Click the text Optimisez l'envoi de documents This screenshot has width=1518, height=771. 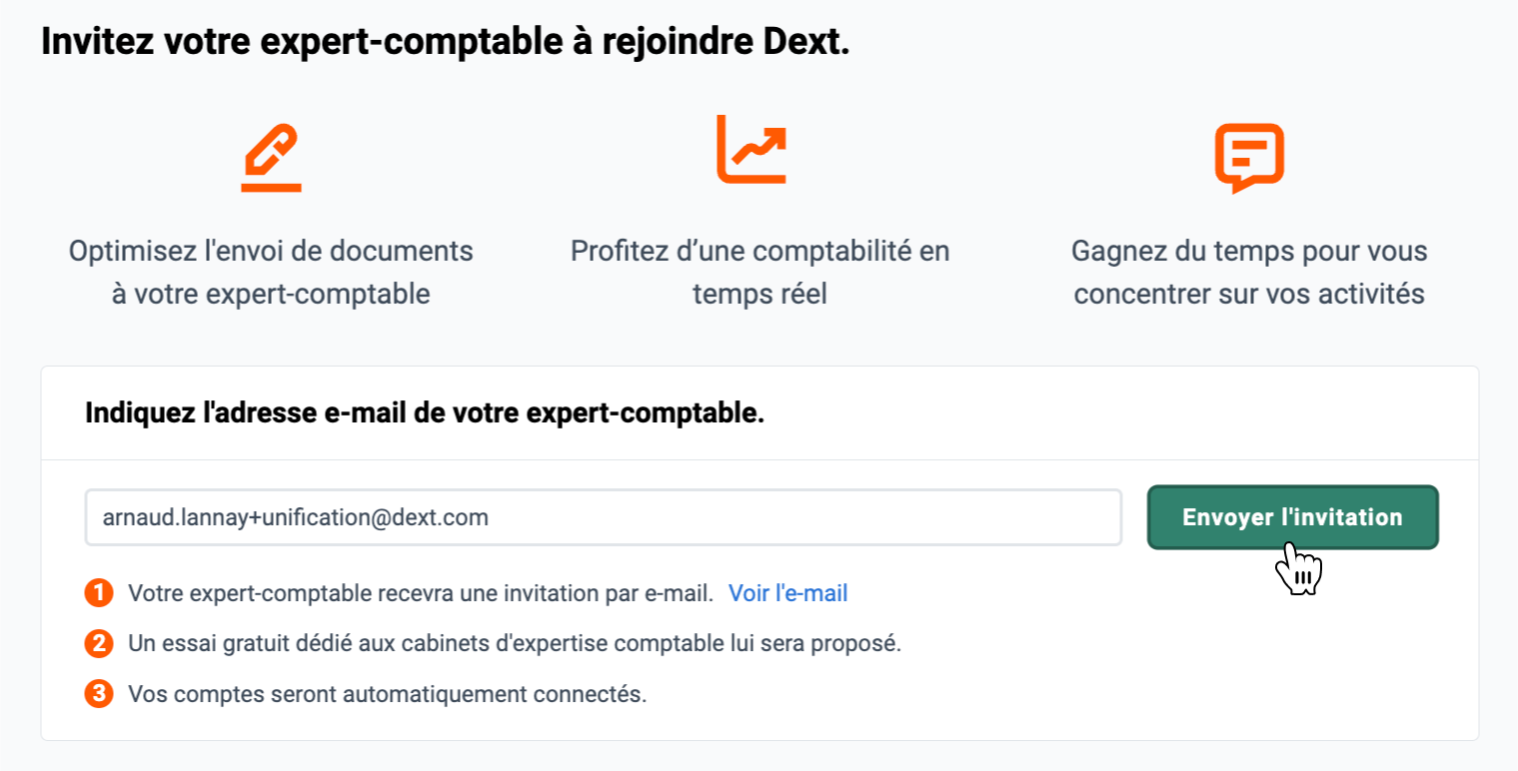pyautogui.click(x=271, y=251)
